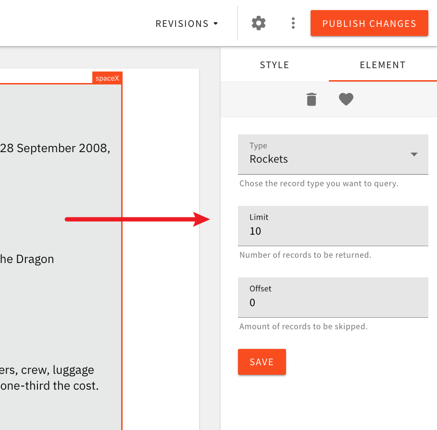
Task: Open the settings gear menu
Action: 258,23
